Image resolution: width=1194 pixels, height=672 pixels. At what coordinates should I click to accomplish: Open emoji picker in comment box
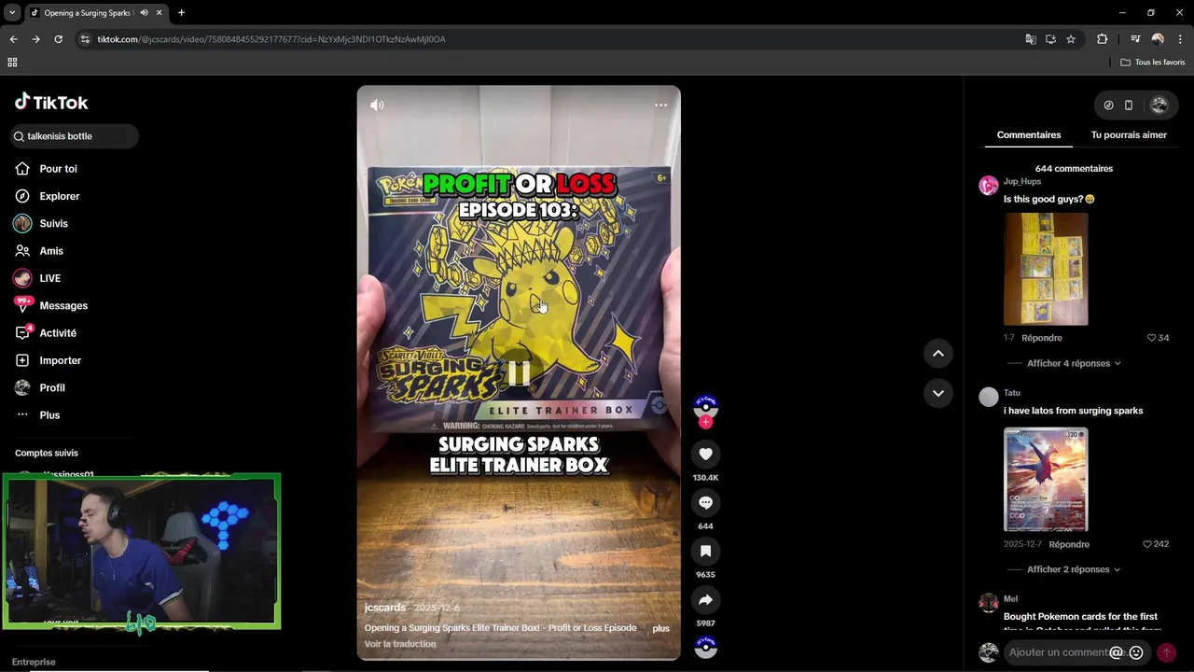point(1136,652)
